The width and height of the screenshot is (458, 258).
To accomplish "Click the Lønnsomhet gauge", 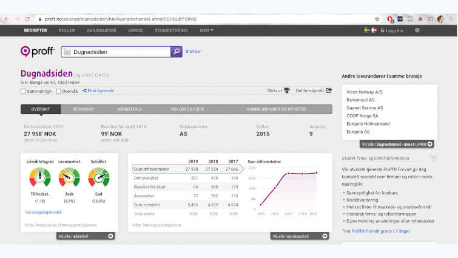I will click(x=69, y=177).
